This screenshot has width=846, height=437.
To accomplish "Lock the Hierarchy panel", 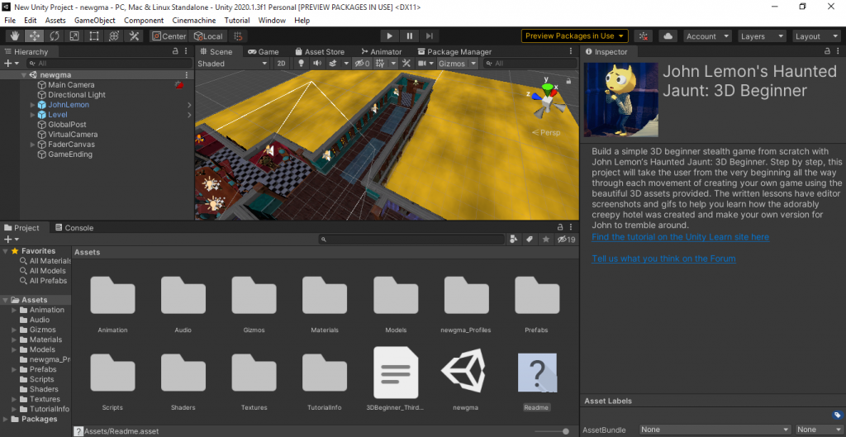I will pos(175,52).
